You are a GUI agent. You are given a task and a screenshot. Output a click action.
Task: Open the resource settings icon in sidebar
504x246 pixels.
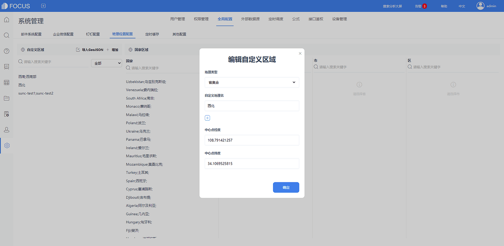tap(7, 114)
